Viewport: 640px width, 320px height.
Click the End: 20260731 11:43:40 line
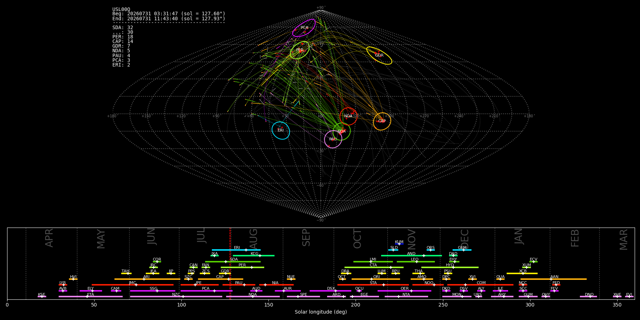[169, 18]
